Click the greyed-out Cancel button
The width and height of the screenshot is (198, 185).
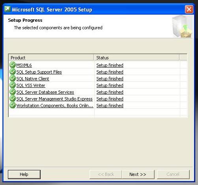(x=173, y=174)
